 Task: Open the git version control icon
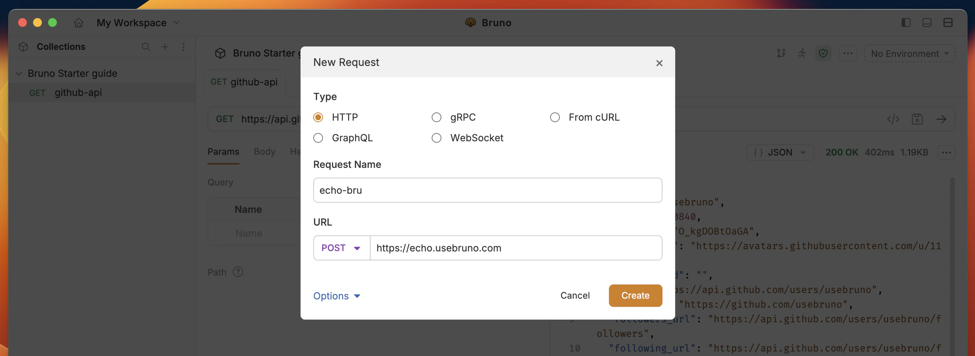(781, 53)
